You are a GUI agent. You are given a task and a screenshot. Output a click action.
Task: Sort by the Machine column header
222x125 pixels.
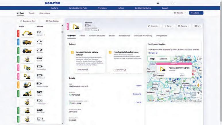[40, 26]
